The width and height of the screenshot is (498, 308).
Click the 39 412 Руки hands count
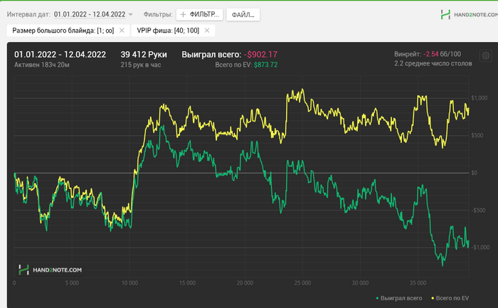point(144,54)
